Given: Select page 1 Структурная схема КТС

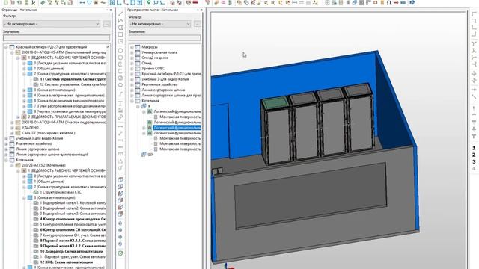Looking at the screenshot, I should [61, 192].
